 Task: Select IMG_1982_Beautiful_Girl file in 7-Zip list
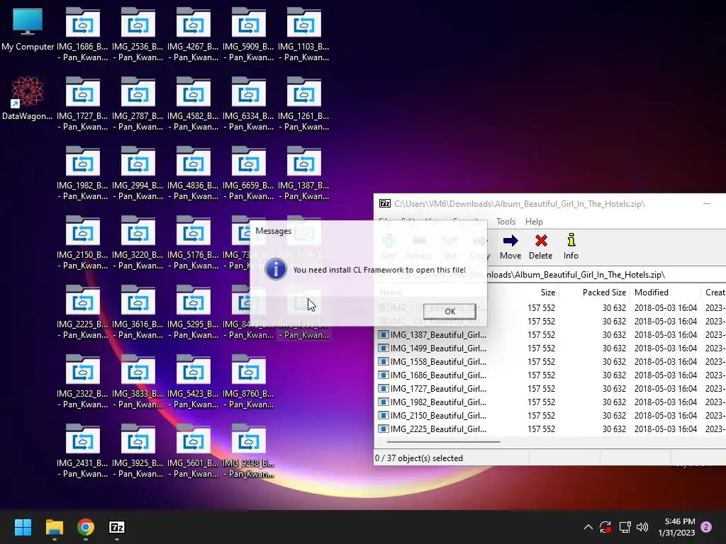(432, 402)
